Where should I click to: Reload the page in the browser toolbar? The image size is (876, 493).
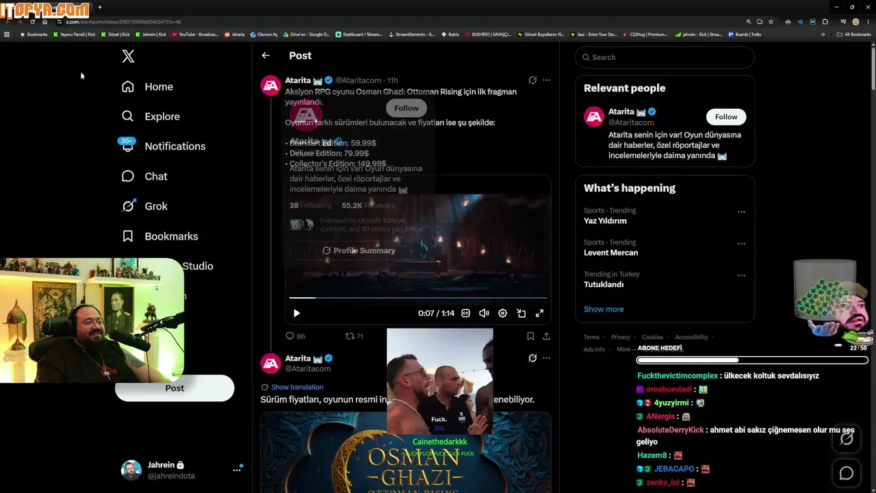pos(32,22)
